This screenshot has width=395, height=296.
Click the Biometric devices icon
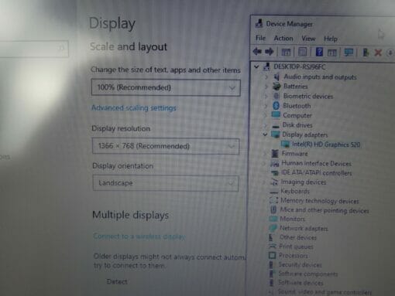[276, 96]
